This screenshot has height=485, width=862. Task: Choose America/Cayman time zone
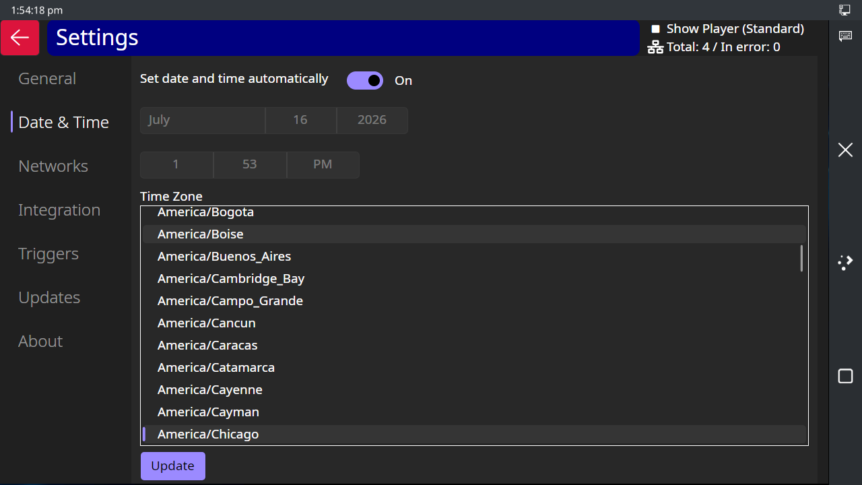pyautogui.click(x=474, y=412)
